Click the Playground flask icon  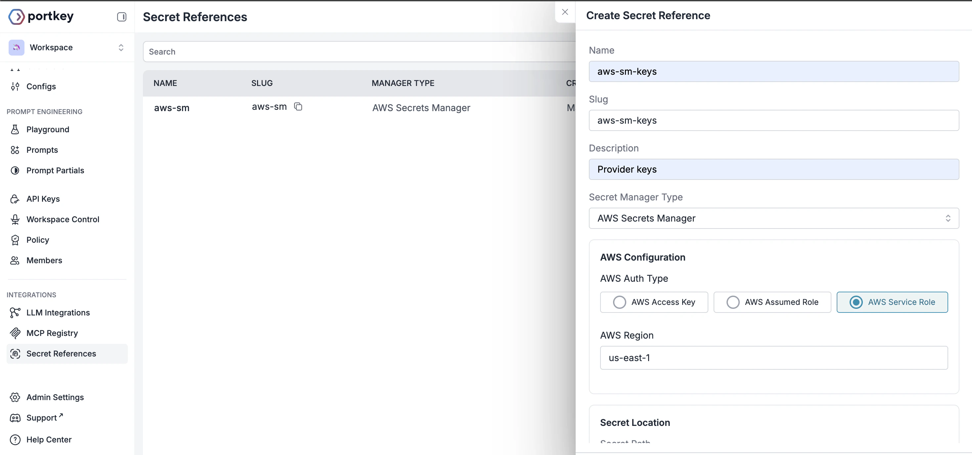coord(15,129)
